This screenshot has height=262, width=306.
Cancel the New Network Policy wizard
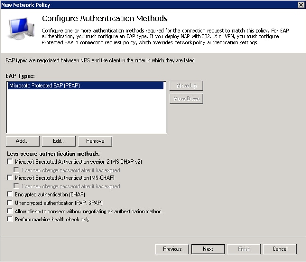coord(280,249)
